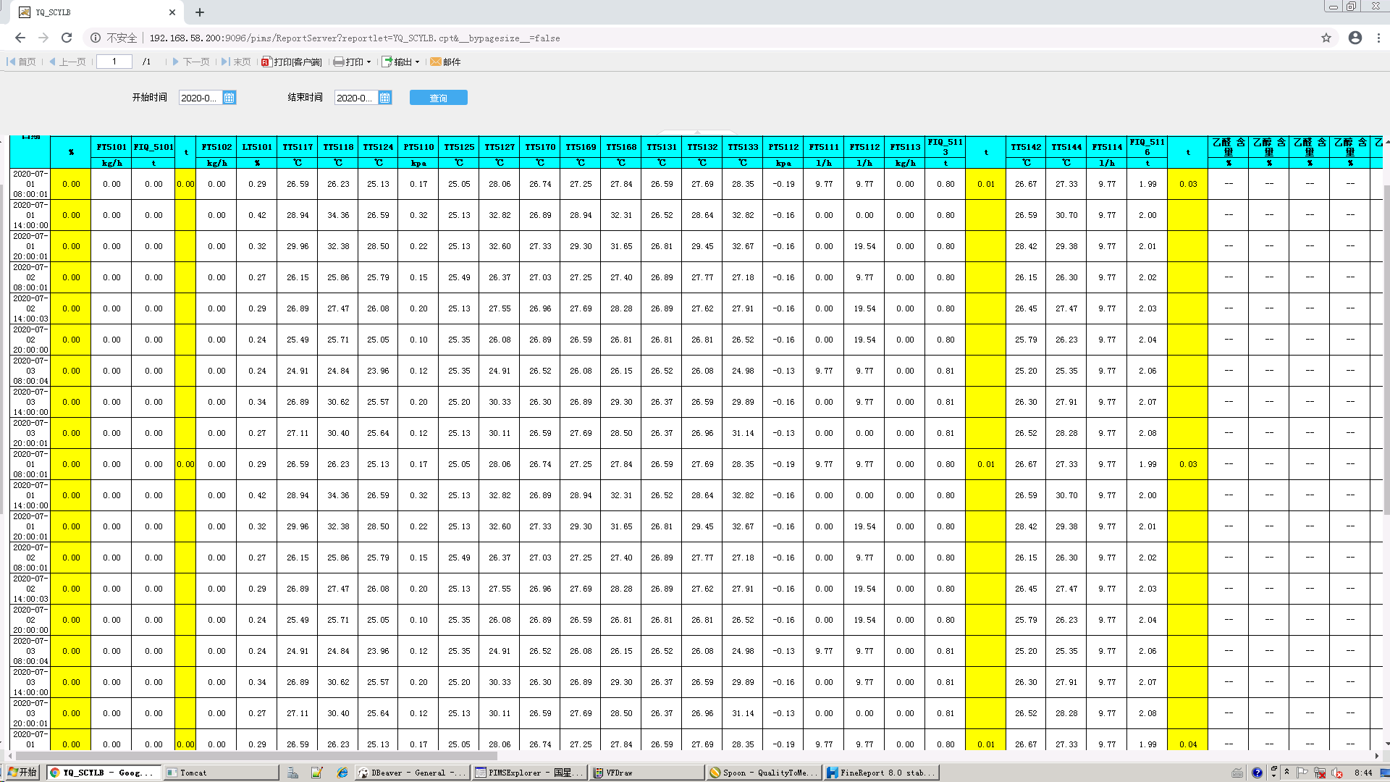Open the browser profile avatar menu

tap(1355, 38)
